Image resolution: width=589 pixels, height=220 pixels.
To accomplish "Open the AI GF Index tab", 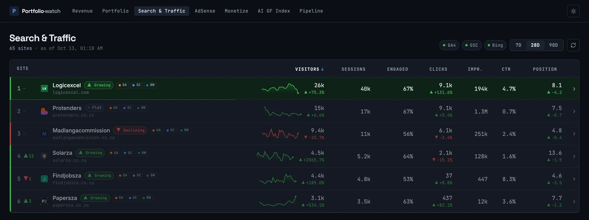I will point(274,11).
